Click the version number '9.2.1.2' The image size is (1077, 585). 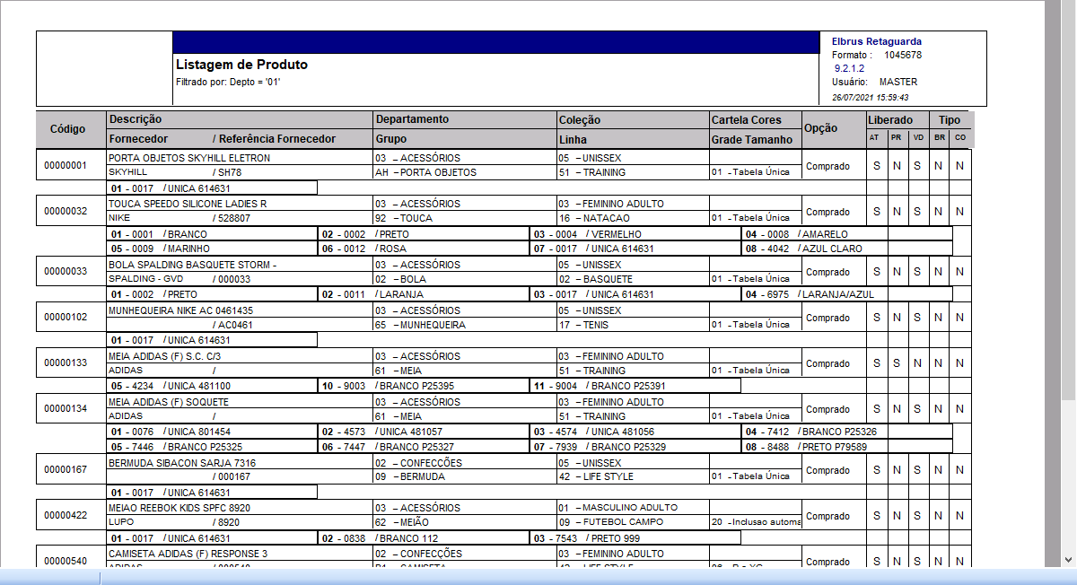(x=849, y=68)
